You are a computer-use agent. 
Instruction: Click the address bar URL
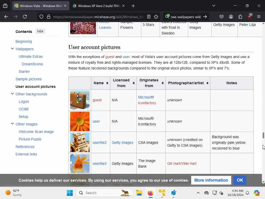98,17
